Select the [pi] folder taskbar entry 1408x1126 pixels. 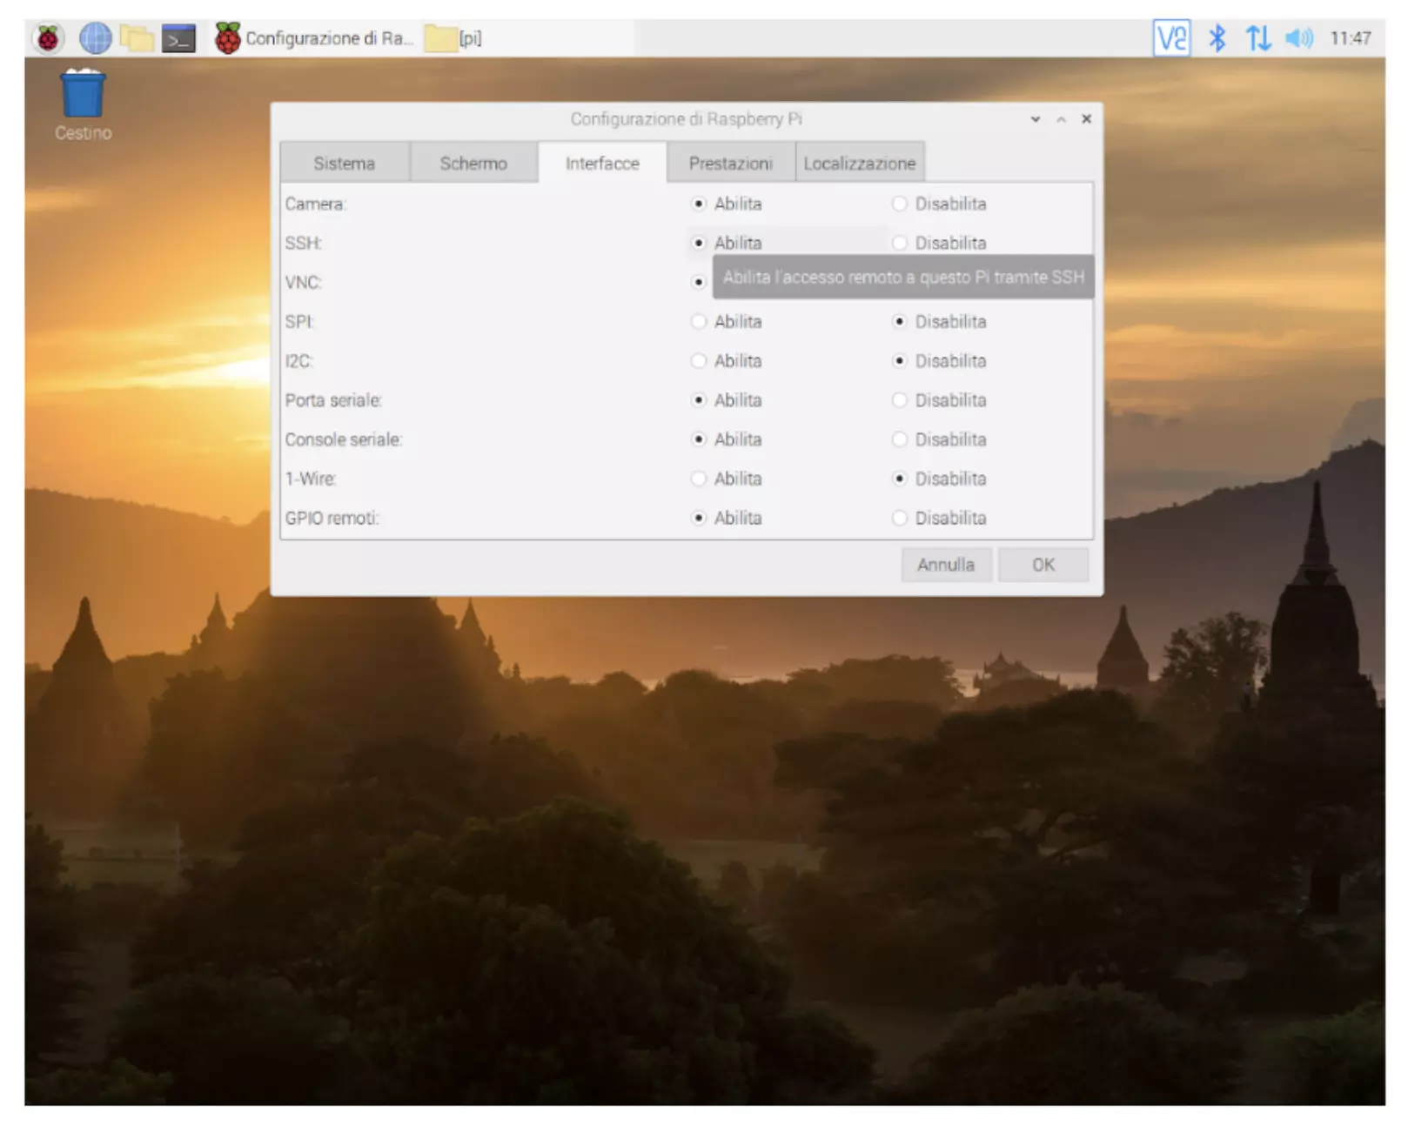tap(453, 38)
